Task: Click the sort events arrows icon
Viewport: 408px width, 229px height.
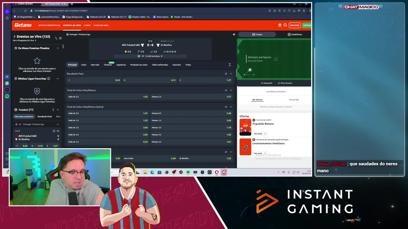Action: click(x=56, y=38)
